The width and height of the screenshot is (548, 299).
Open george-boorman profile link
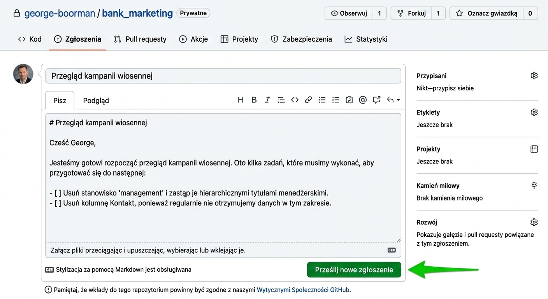click(60, 13)
